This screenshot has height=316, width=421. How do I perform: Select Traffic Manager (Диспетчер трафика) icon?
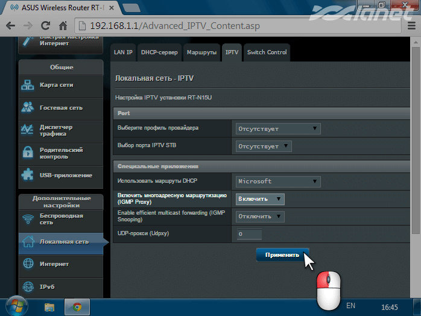pyautogui.click(x=28, y=130)
